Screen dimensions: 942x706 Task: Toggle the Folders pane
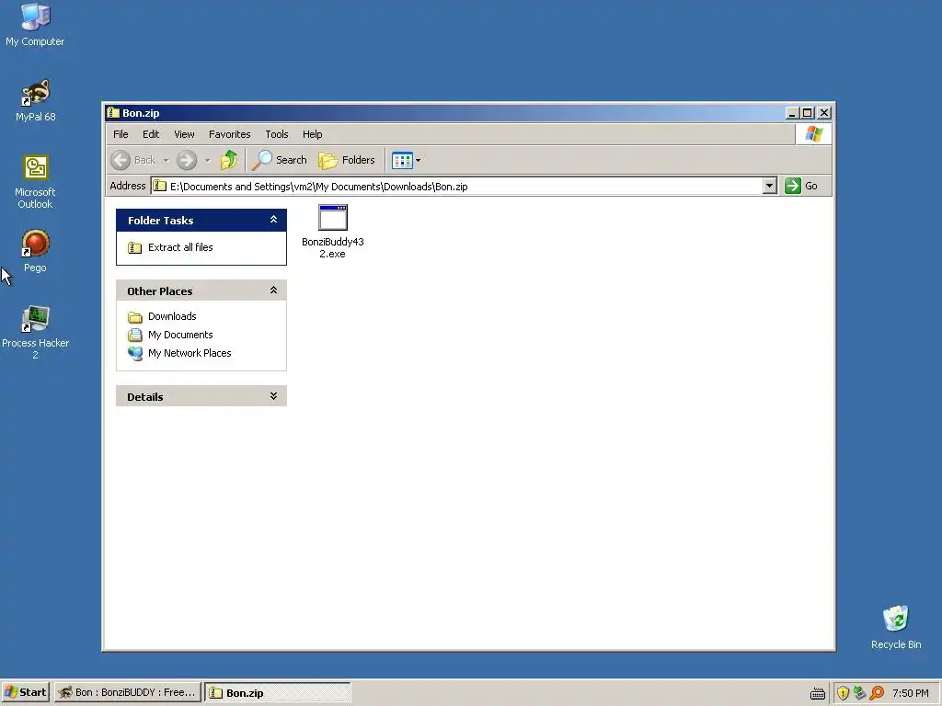347,160
